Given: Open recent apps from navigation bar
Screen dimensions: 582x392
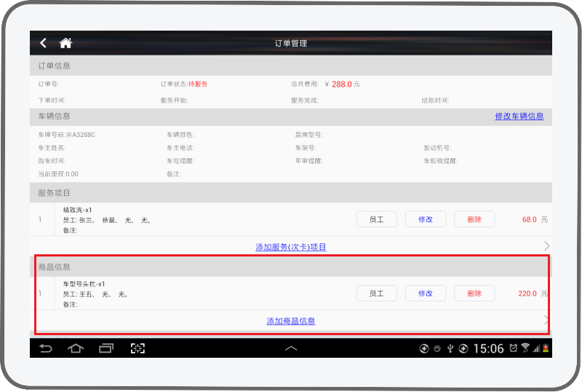Looking at the screenshot, I should pyautogui.click(x=106, y=348).
